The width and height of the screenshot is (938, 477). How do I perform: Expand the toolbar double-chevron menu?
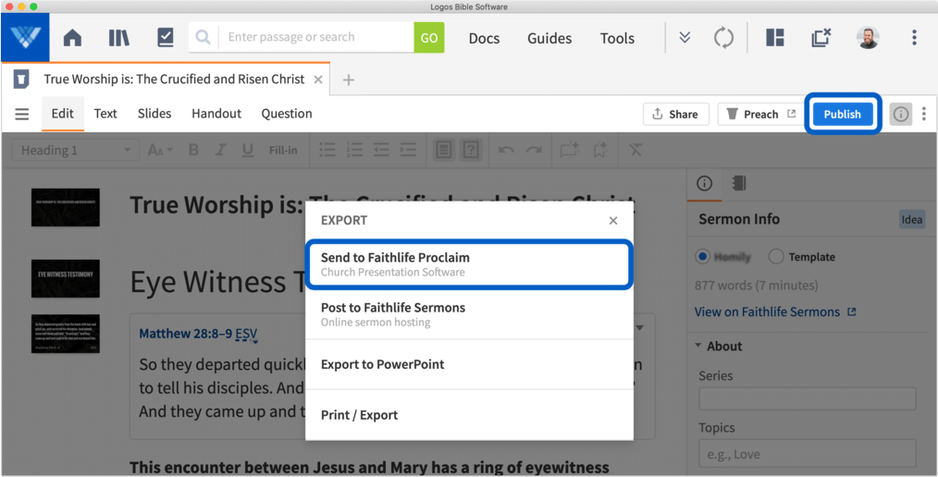pyautogui.click(x=685, y=37)
